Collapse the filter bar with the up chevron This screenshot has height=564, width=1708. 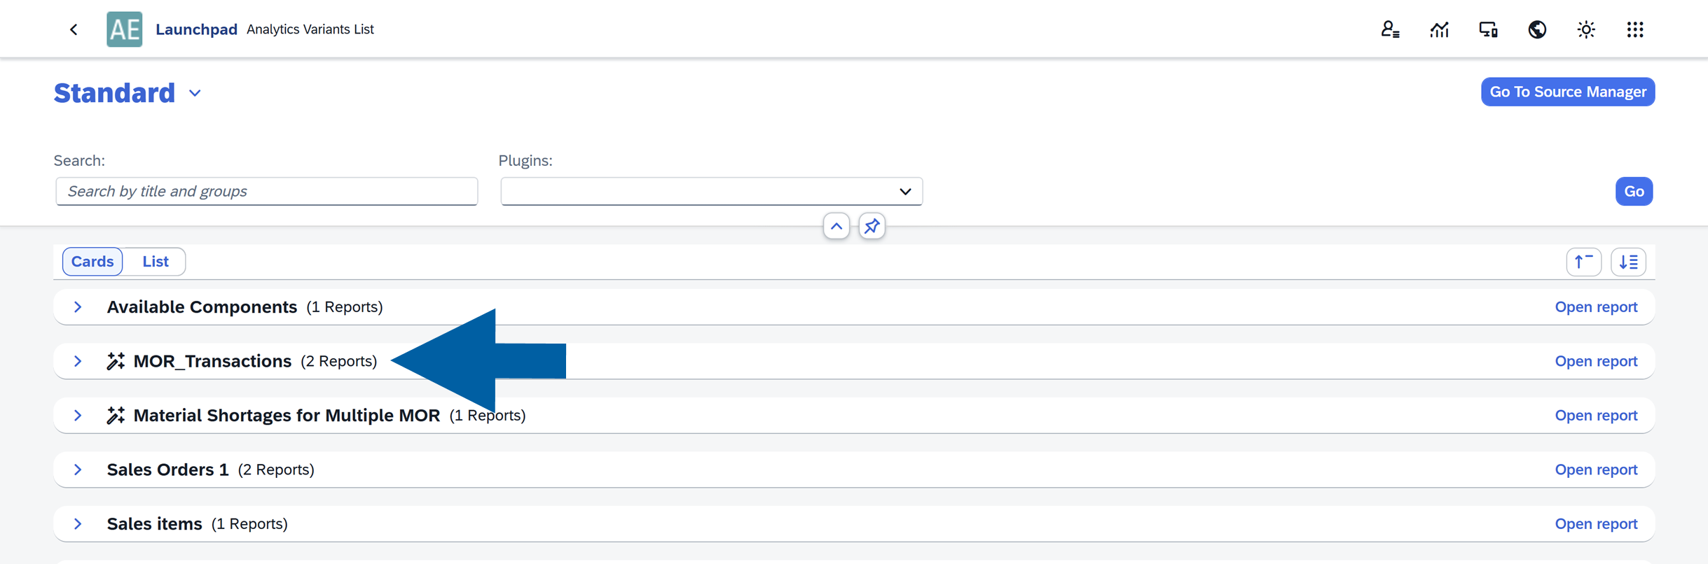[x=836, y=226]
